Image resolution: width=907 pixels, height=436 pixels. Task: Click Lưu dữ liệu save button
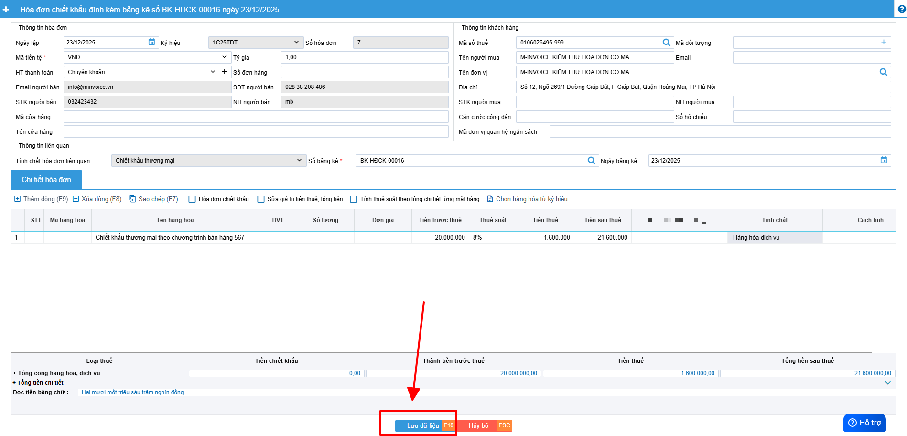click(x=422, y=425)
